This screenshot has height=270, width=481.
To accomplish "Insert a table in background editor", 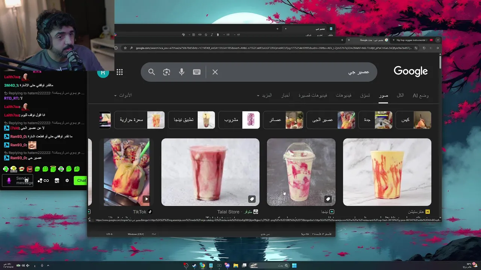I will tap(194, 34).
